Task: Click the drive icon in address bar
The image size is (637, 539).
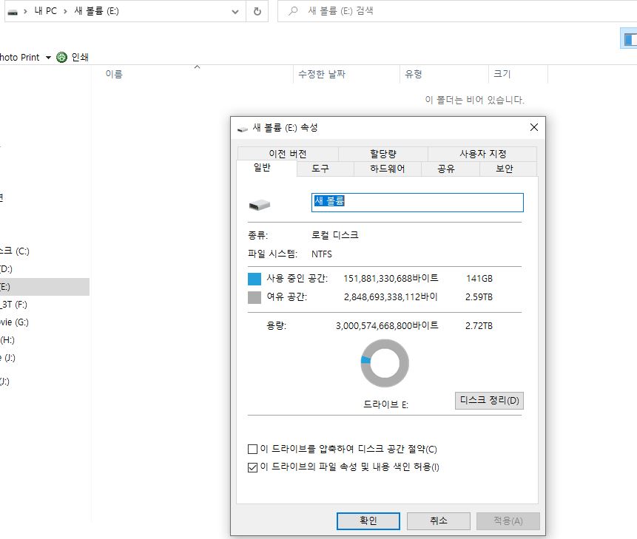Action: pos(13,12)
